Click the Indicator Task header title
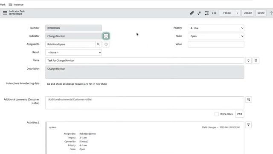This screenshot has height=154, width=273. (x=17, y=12)
